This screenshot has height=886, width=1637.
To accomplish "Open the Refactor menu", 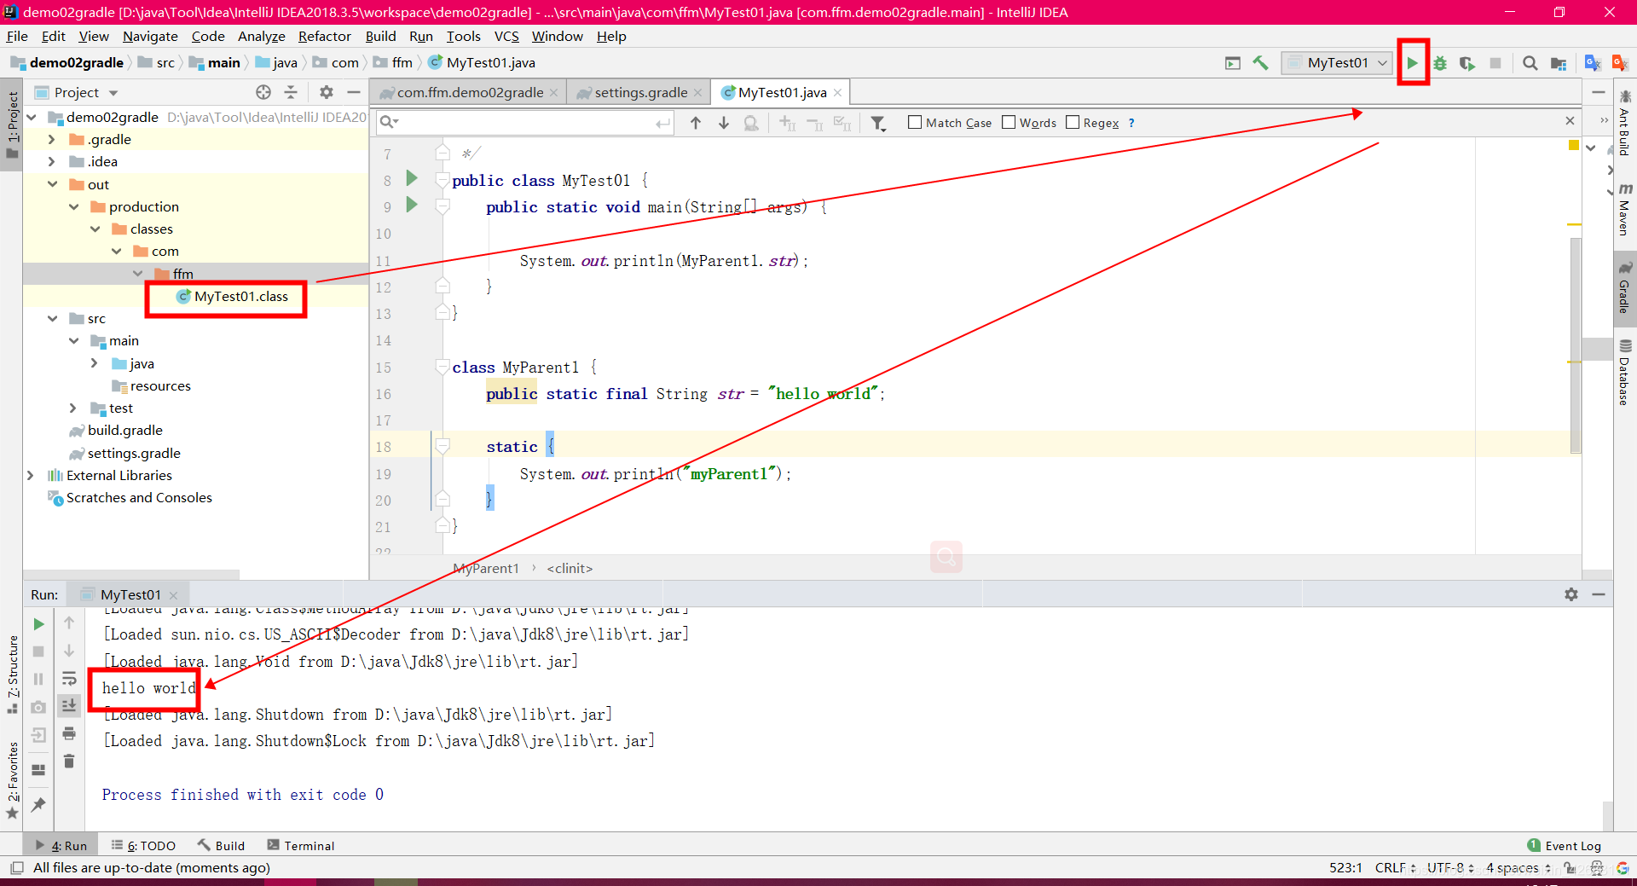I will coord(324,36).
